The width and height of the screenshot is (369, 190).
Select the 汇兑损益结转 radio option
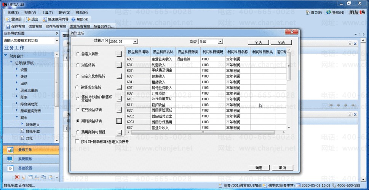click(x=77, y=110)
